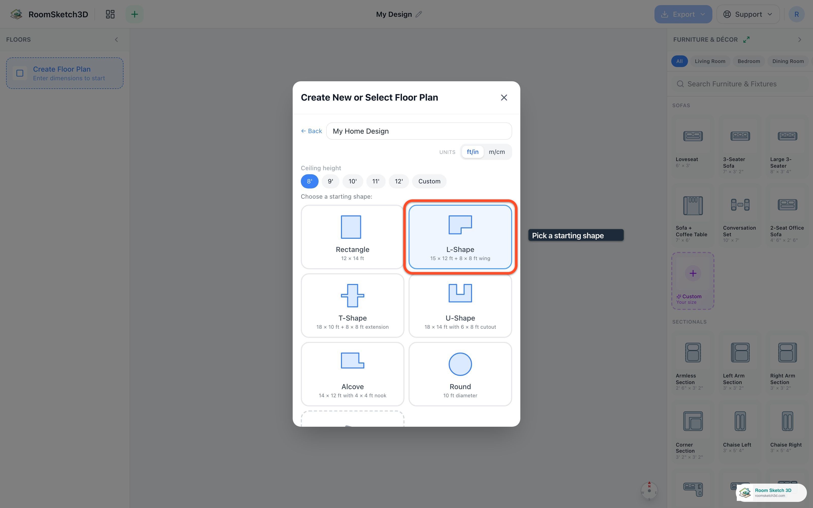The height and width of the screenshot is (508, 813).
Task: Click the floor plan name field
Action: (x=419, y=131)
